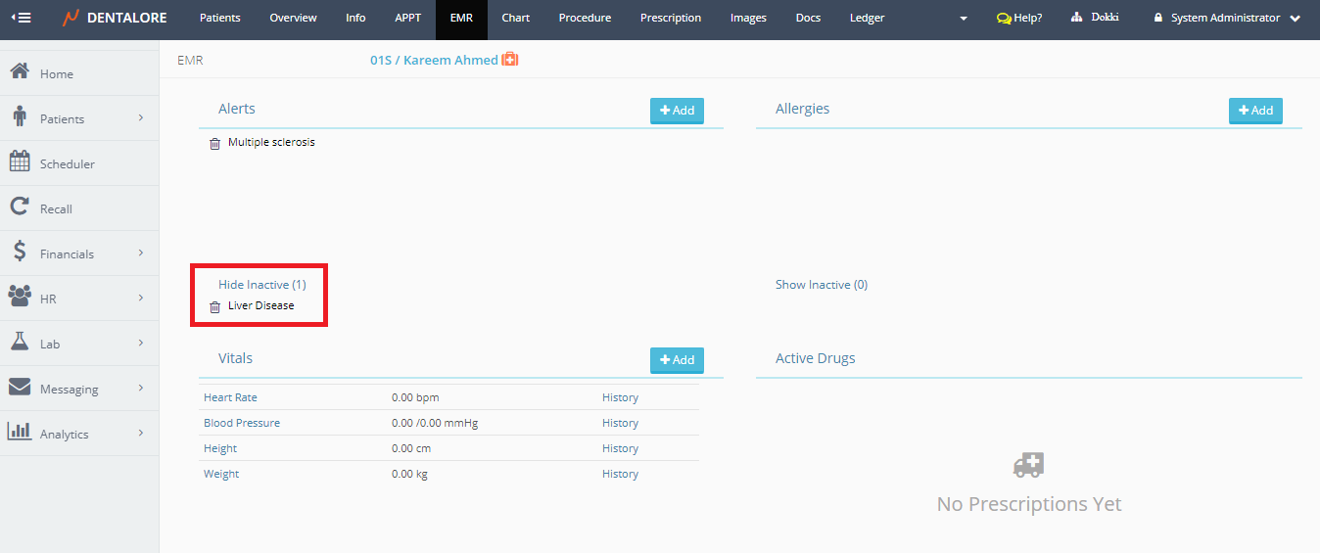Viewport: 1320px width, 553px height.
Task: Open Recall from the sidebar
Action: (x=56, y=208)
